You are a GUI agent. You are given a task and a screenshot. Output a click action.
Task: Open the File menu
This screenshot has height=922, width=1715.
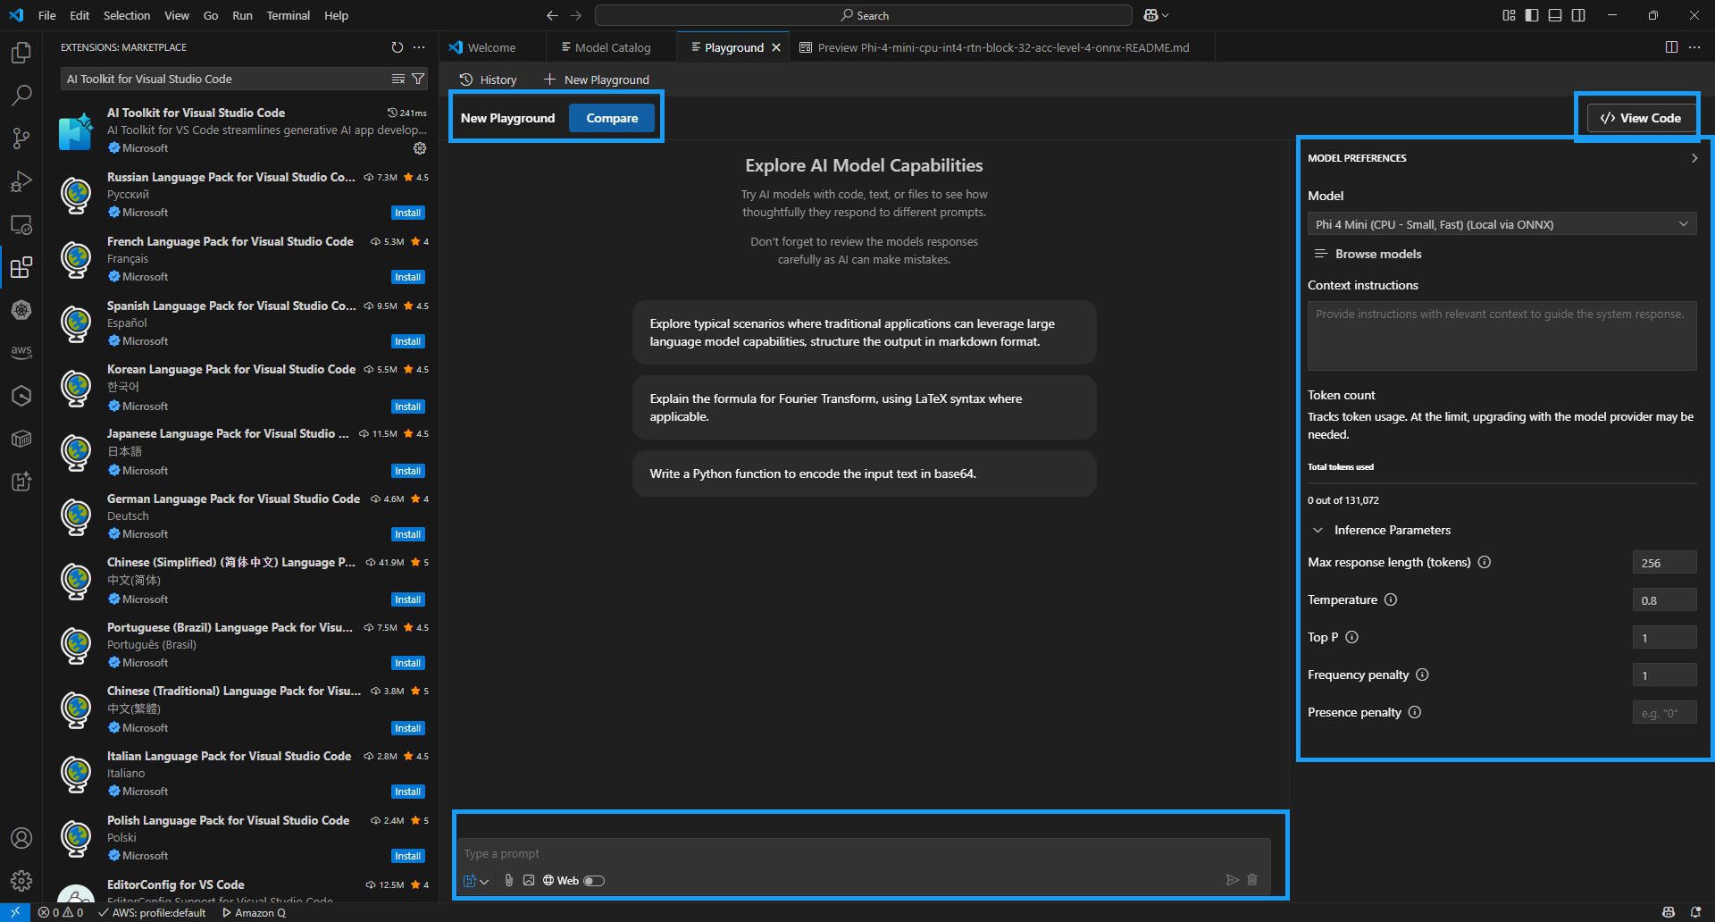[47, 15]
